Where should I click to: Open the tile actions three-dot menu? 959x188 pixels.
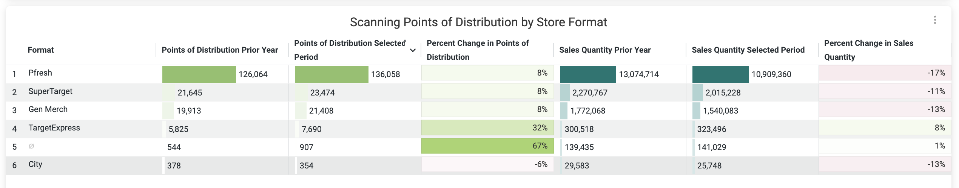click(x=935, y=20)
